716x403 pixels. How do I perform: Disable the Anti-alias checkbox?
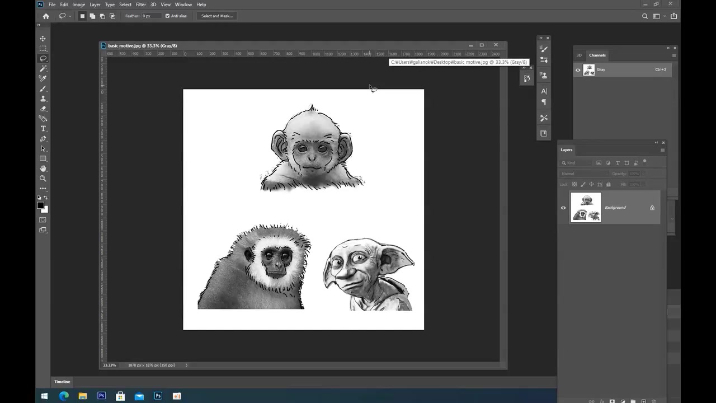[167, 16]
